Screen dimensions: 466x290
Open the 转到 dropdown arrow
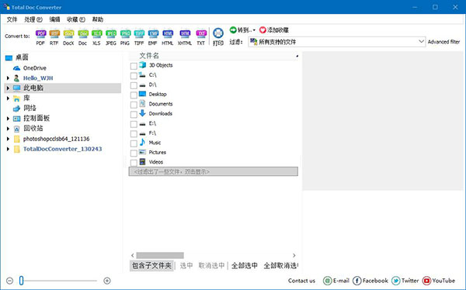click(254, 30)
